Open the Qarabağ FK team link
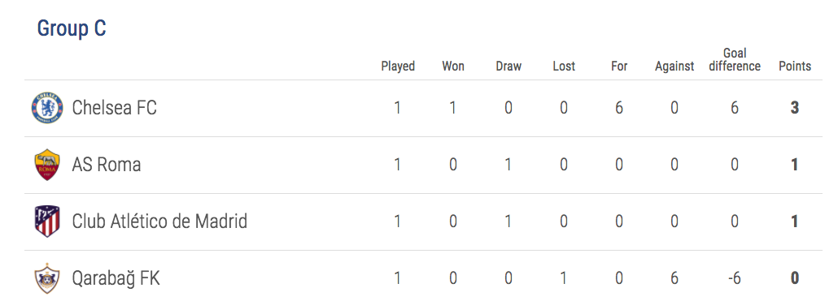 coord(116,278)
